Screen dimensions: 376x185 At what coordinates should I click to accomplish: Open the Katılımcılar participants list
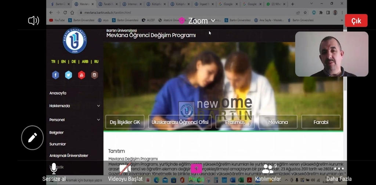point(268,173)
